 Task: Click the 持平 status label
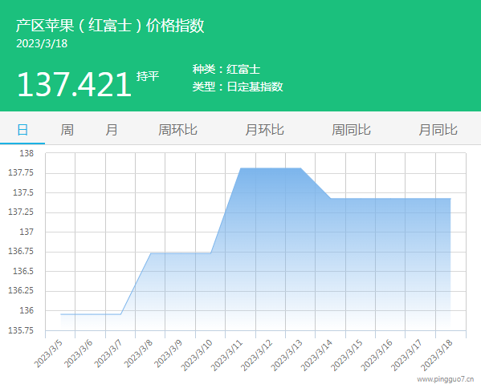(x=148, y=76)
